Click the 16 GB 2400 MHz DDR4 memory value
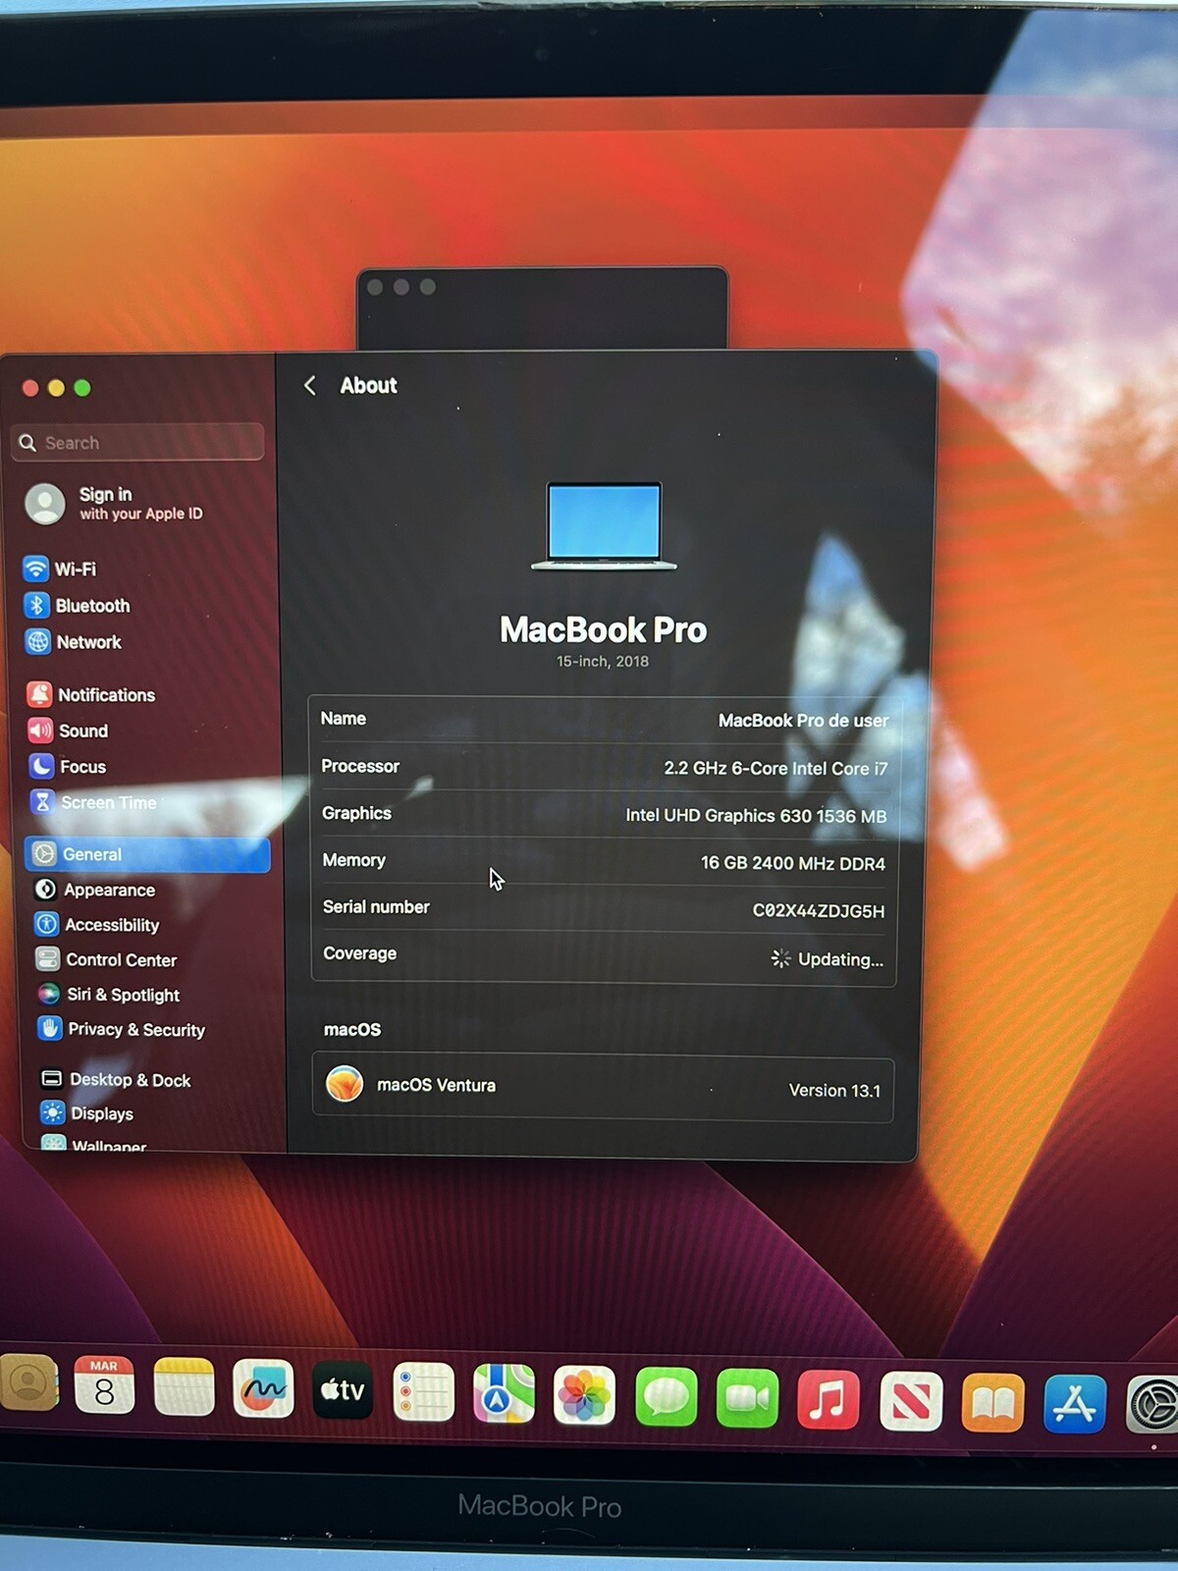This screenshot has height=1571, width=1178. click(793, 863)
